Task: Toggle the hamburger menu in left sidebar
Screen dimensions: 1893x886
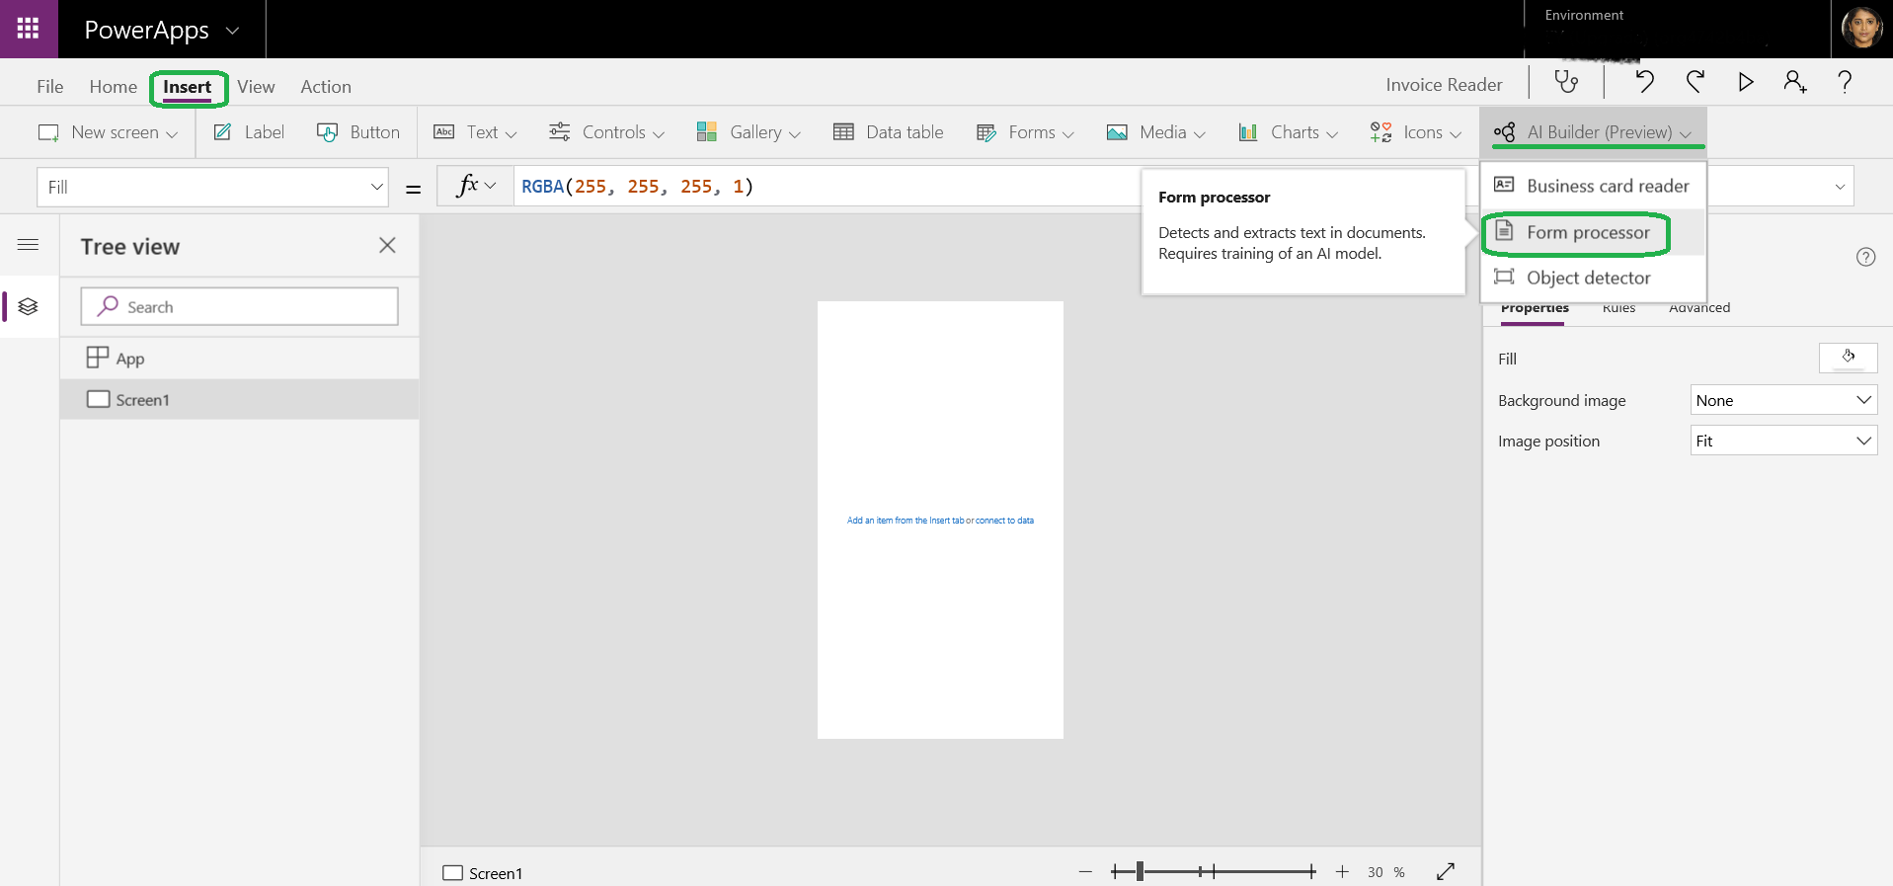Action: 29,245
